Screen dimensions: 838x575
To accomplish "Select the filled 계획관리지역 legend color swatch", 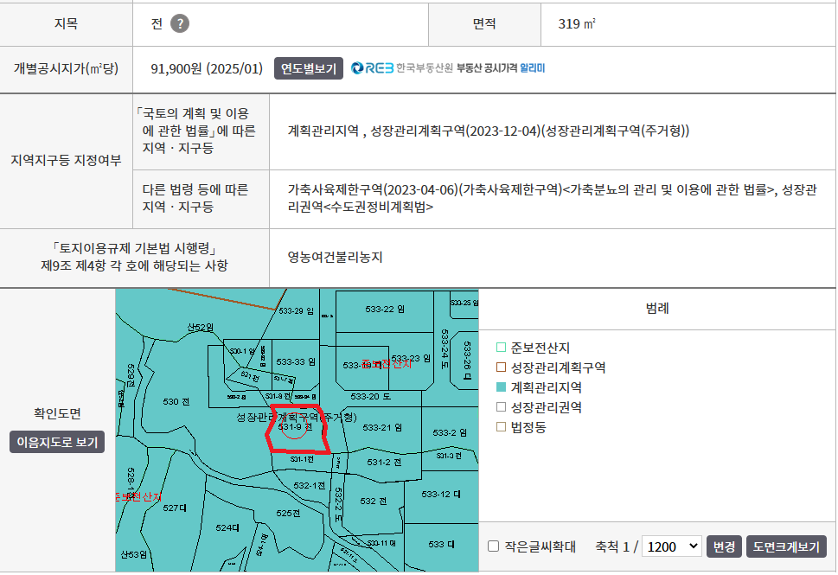I will point(501,387).
